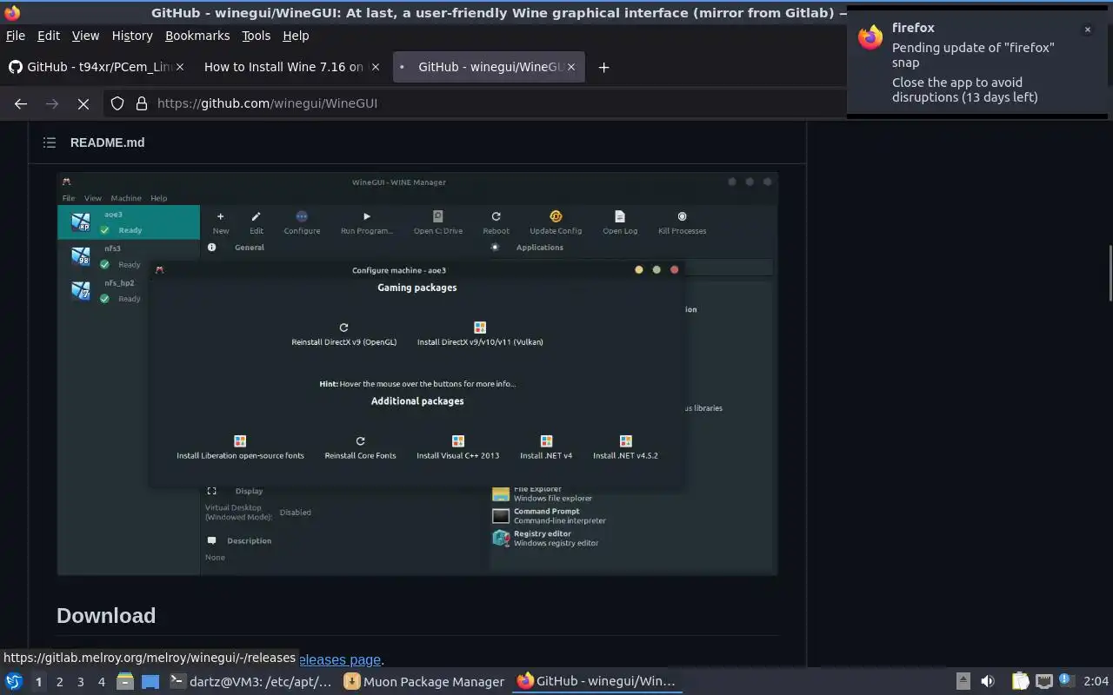Switch to the How to Install Wine 7.16 tab
This screenshot has width=1113, height=695.
(x=292, y=67)
